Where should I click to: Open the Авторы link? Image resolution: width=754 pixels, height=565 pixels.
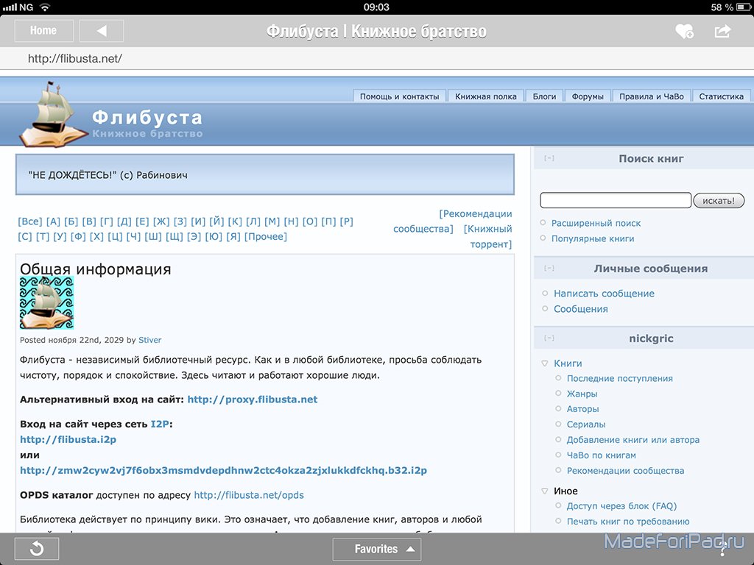[583, 409]
